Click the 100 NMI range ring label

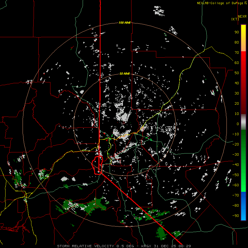[125, 23]
